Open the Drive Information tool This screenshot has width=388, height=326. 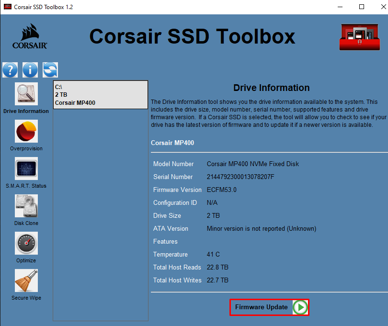coord(26,94)
